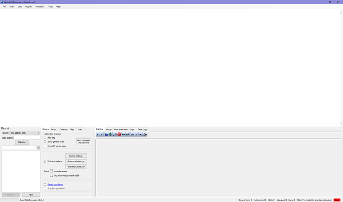
Task: Switch to the History tab
Action: tap(108, 129)
